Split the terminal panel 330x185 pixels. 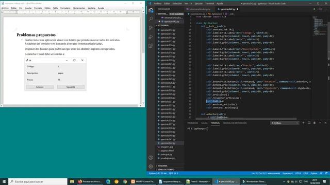309,123
